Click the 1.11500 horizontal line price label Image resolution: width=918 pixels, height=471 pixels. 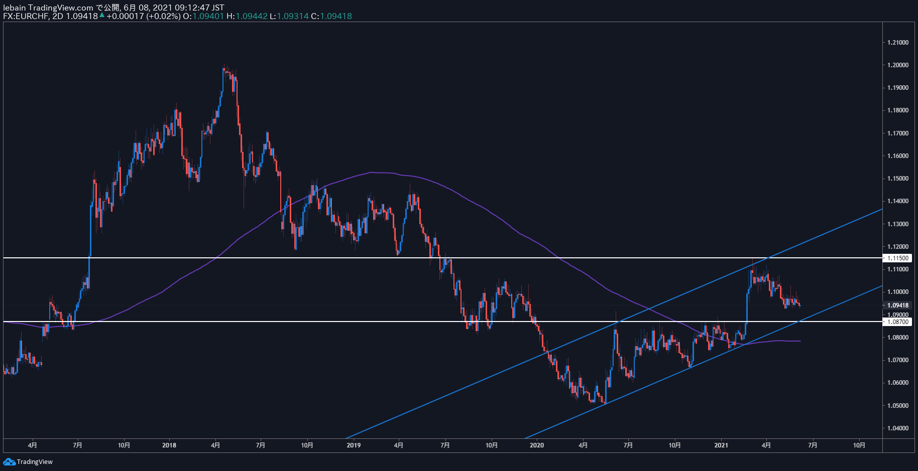(x=898, y=258)
